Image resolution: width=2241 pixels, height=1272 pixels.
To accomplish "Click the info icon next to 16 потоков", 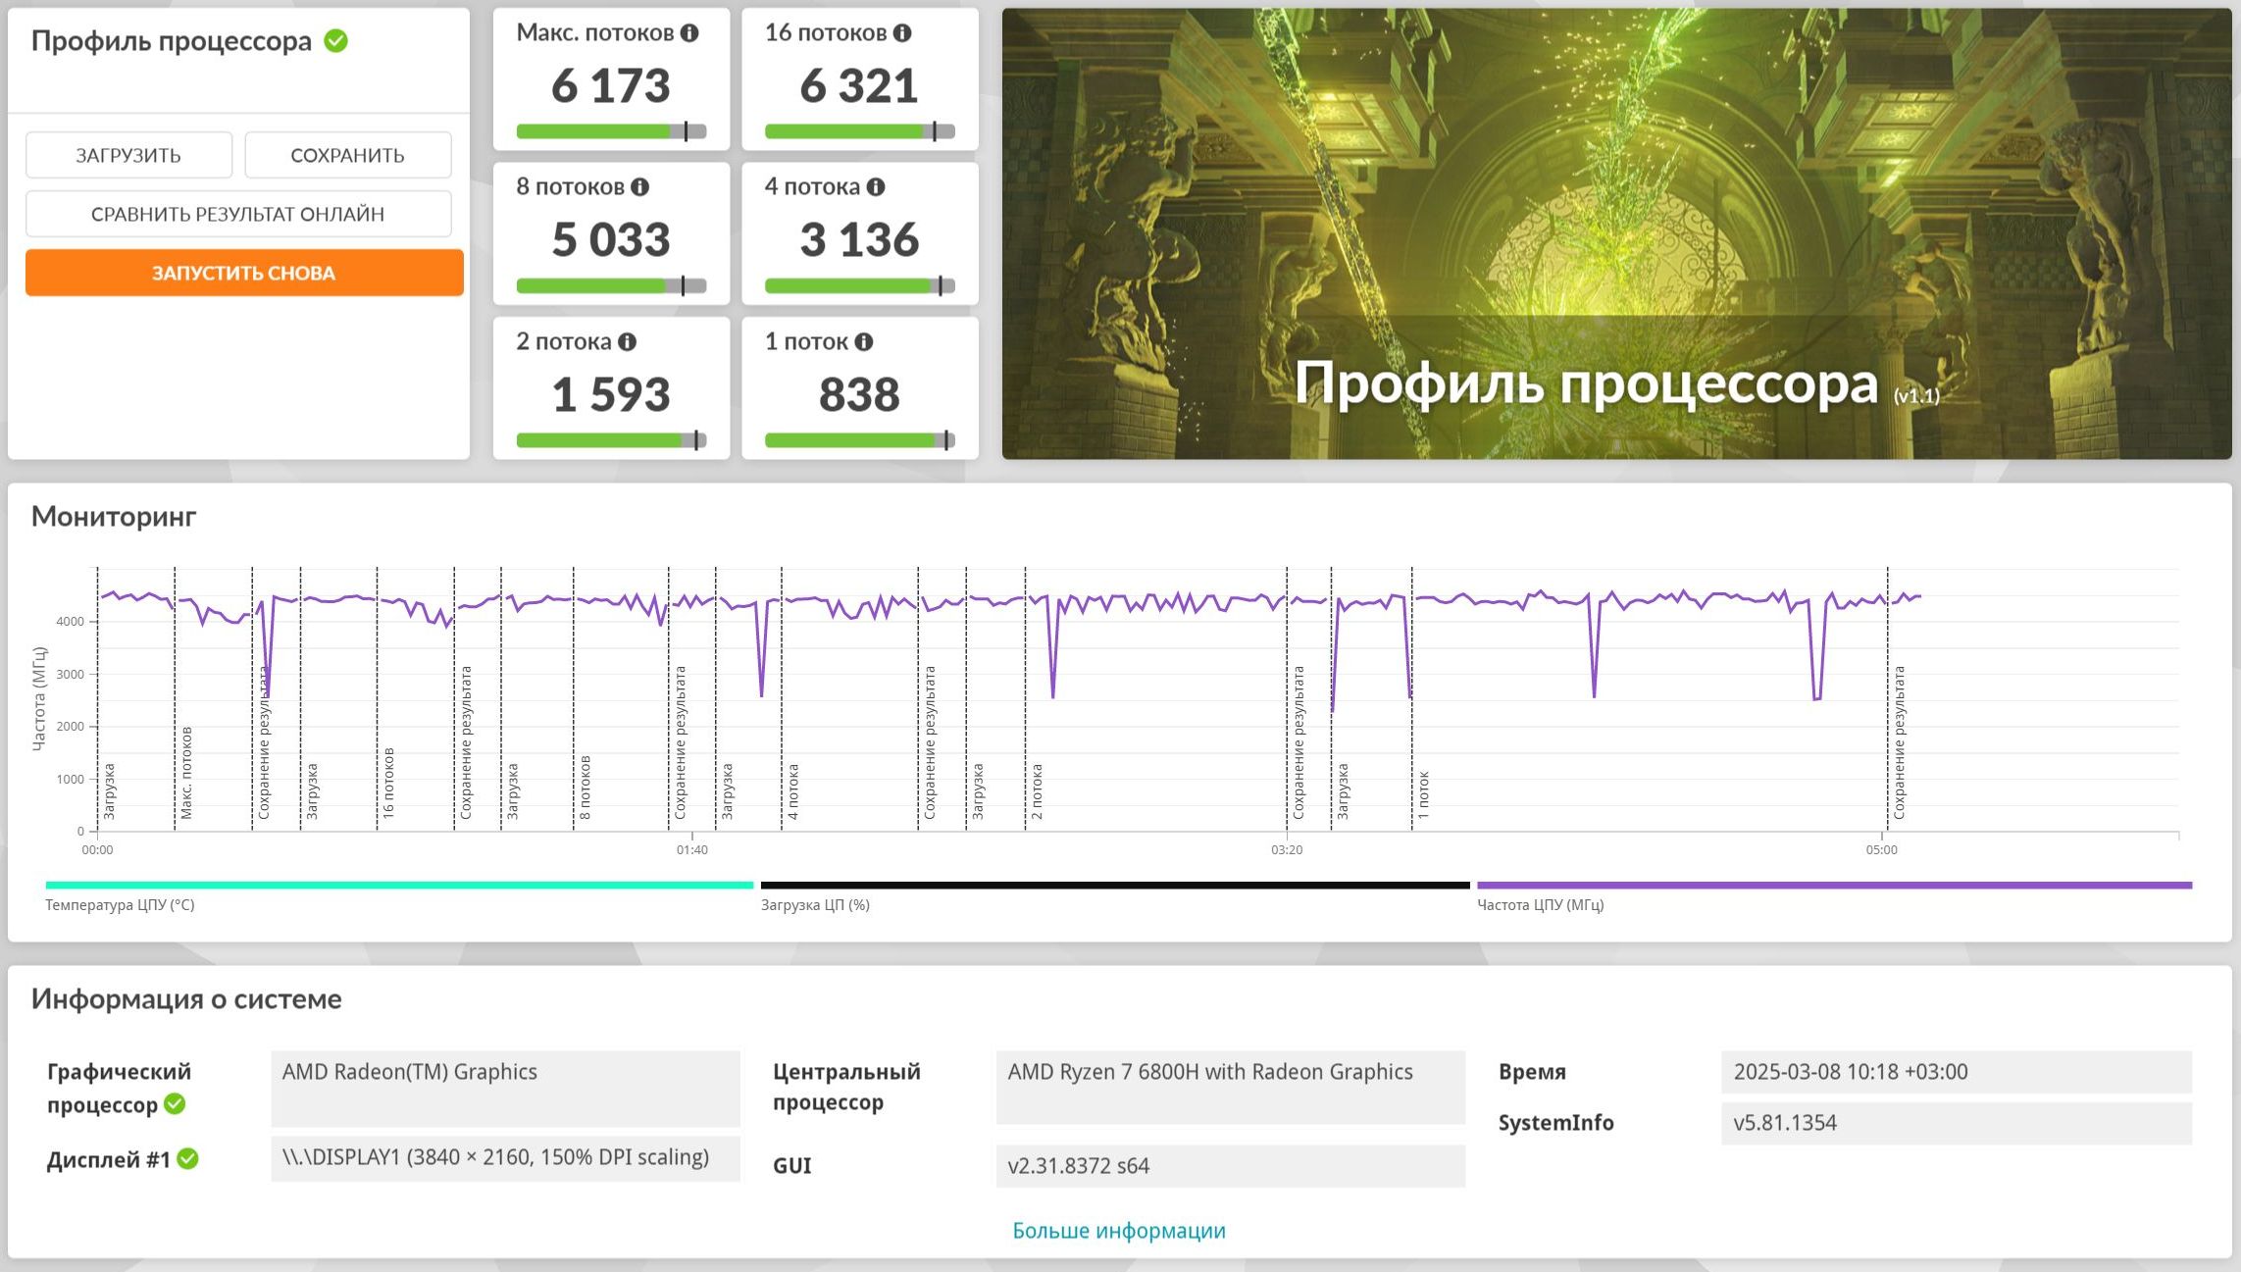I will (902, 33).
